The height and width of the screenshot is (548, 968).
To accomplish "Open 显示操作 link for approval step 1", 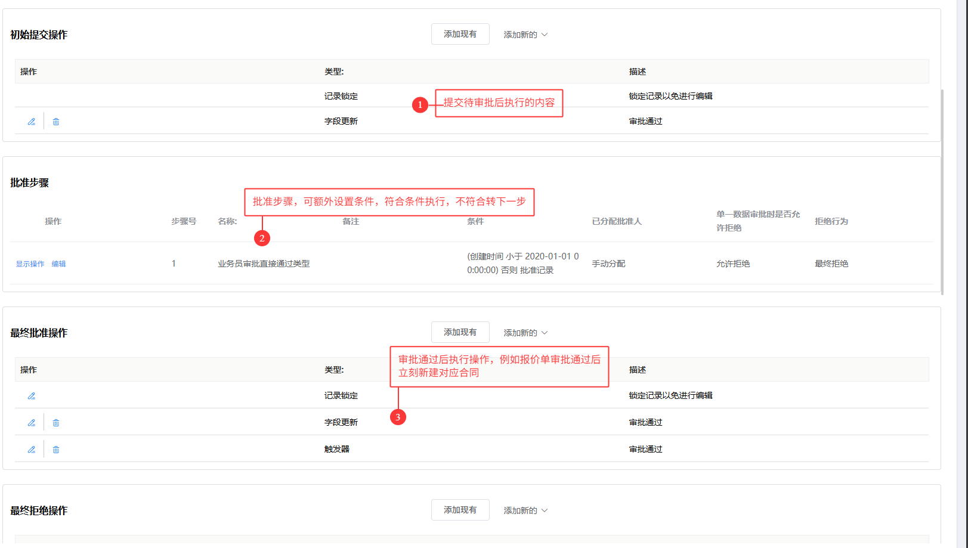I will tap(30, 264).
